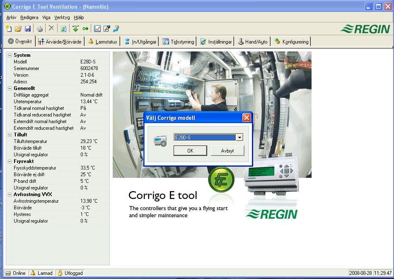Click the New file toolbar icon
394x279 pixels.
[9, 29]
